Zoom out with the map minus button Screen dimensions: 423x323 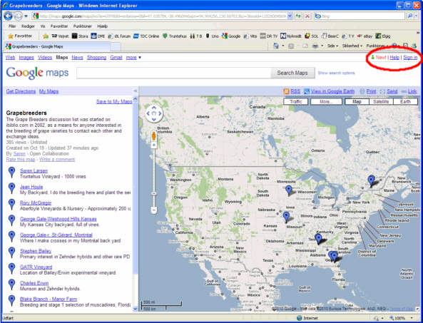coord(154,210)
